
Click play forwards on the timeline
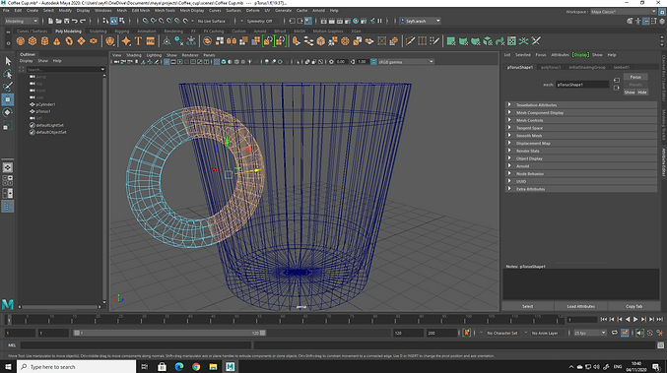[x=635, y=319]
